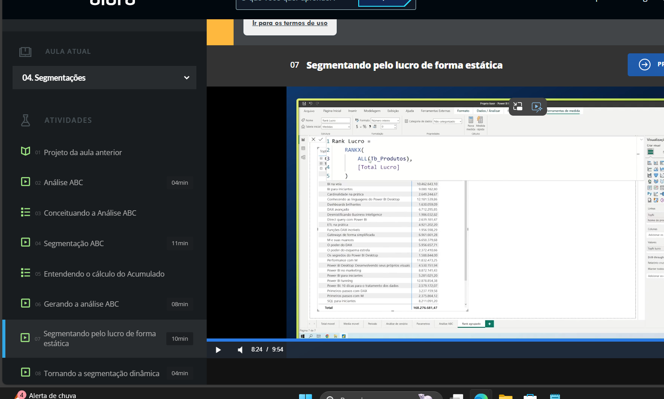Viewport: 664px width, 399px height.
Task: Click the list icon beside Conceituando a Análise ABC
Action: 26,213
